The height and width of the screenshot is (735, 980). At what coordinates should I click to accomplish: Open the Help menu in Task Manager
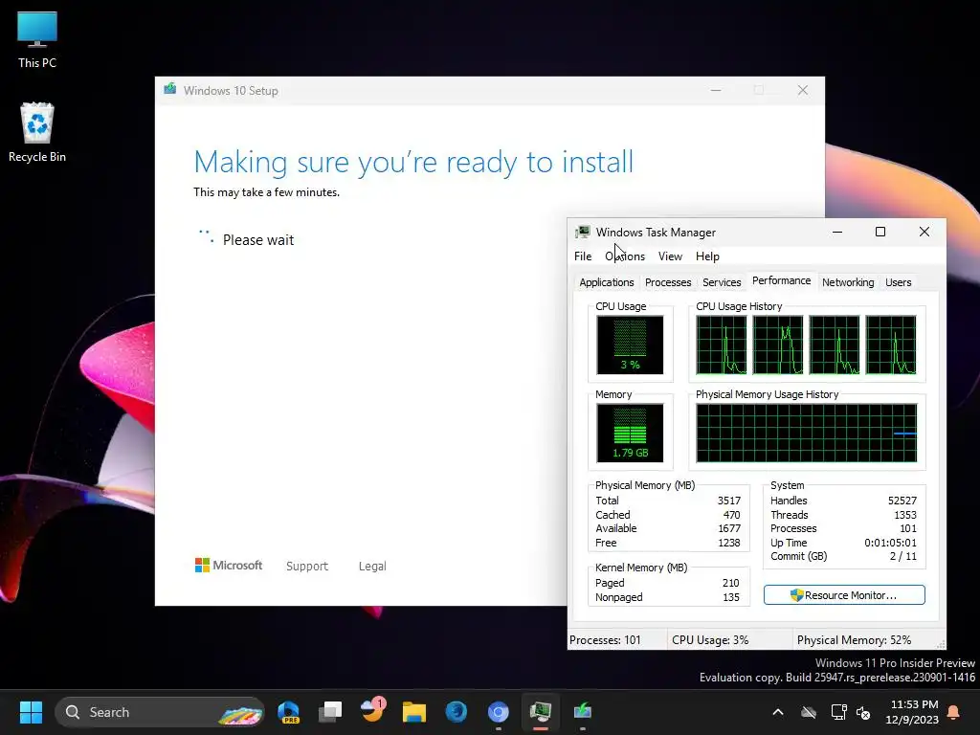[707, 256]
